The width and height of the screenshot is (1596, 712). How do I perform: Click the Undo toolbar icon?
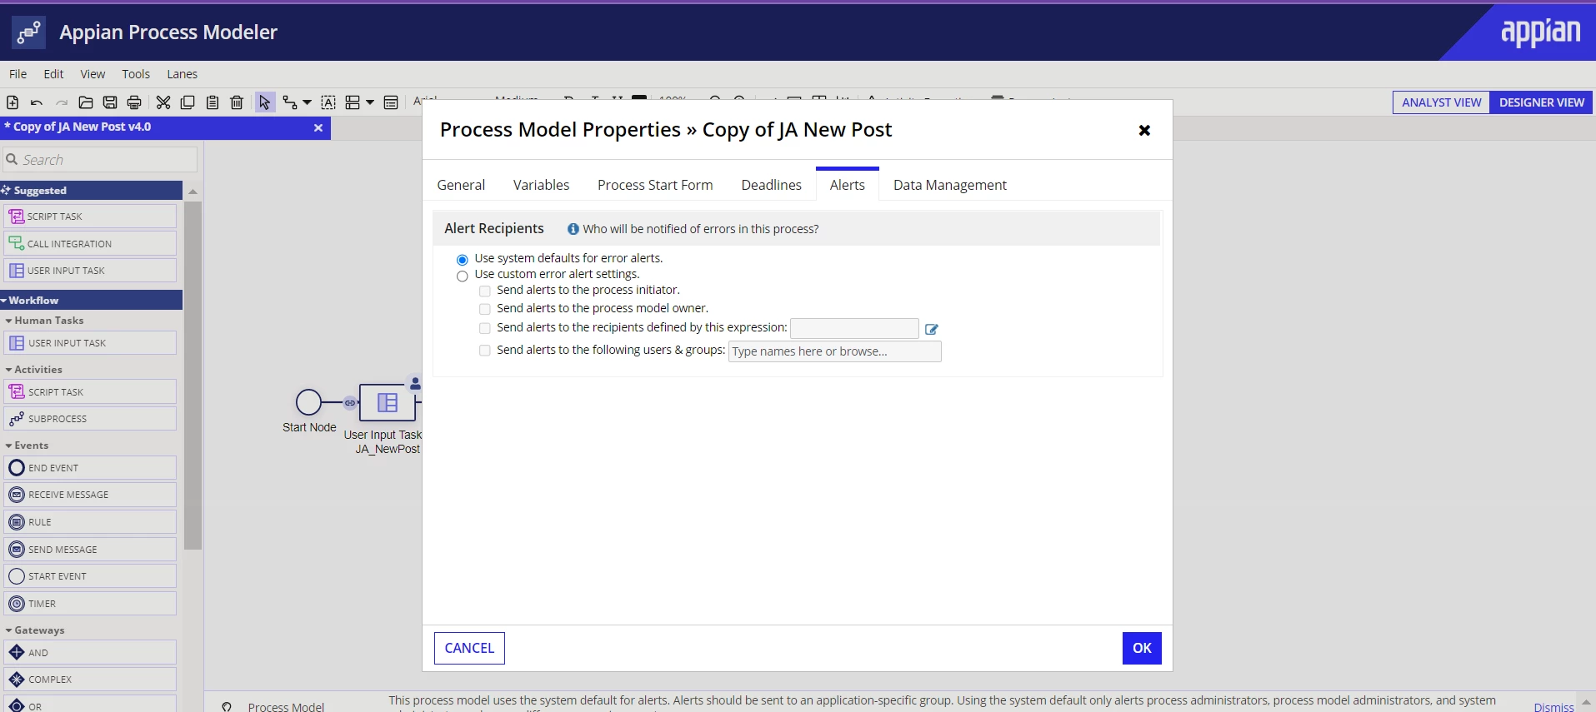click(37, 102)
